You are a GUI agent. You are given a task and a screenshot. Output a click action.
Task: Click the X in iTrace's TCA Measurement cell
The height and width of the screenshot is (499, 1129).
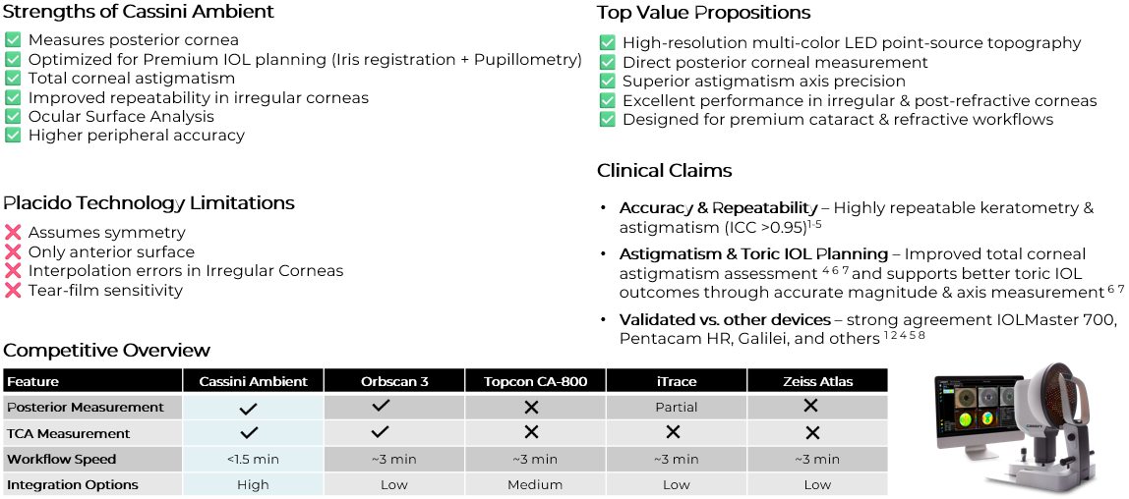674,432
